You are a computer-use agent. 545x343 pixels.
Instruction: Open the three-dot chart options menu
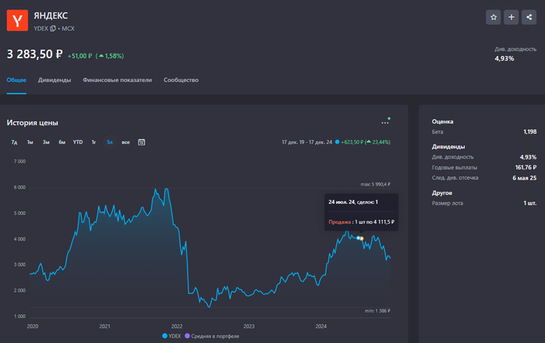coord(385,123)
